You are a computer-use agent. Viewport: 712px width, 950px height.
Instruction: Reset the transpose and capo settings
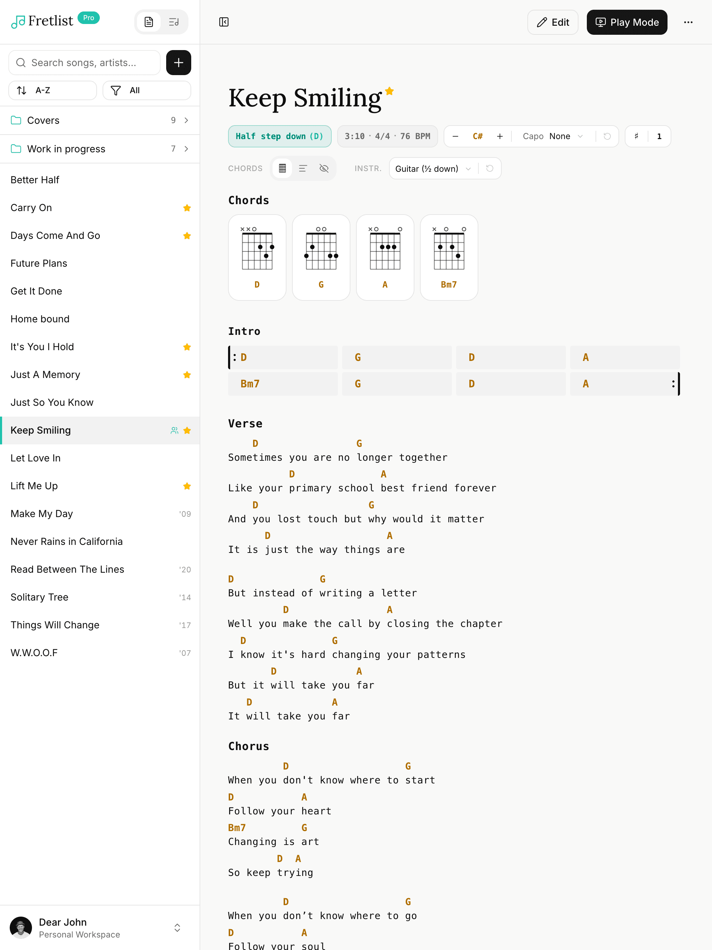pyautogui.click(x=607, y=136)
